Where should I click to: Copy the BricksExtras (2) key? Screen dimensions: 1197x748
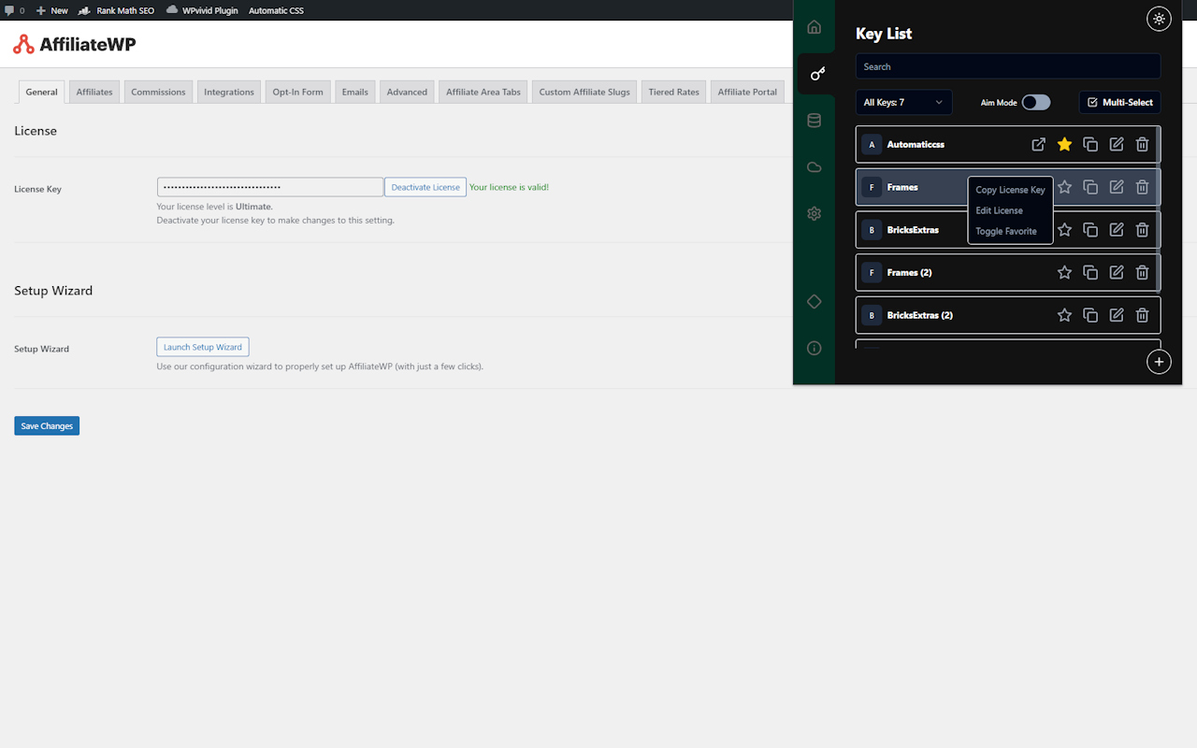[1090, 315]
